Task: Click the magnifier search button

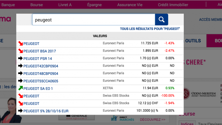Action: [161, 19]
